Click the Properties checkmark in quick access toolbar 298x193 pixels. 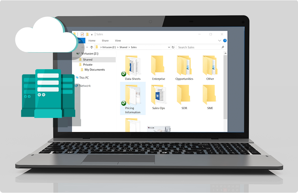pyautogui.click(x=82, y=34)
